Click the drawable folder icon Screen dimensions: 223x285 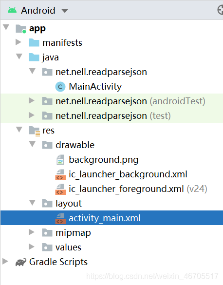coord(47,145)
